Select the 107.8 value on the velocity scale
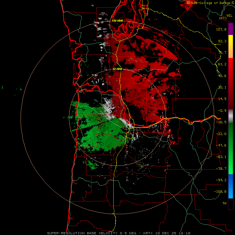This screenshot has height=235, width=235. [x=221, y=29]
